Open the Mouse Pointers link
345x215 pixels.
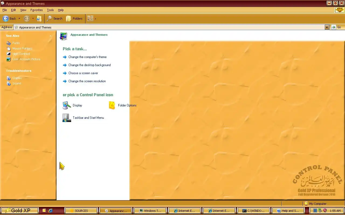pos(22,48)
